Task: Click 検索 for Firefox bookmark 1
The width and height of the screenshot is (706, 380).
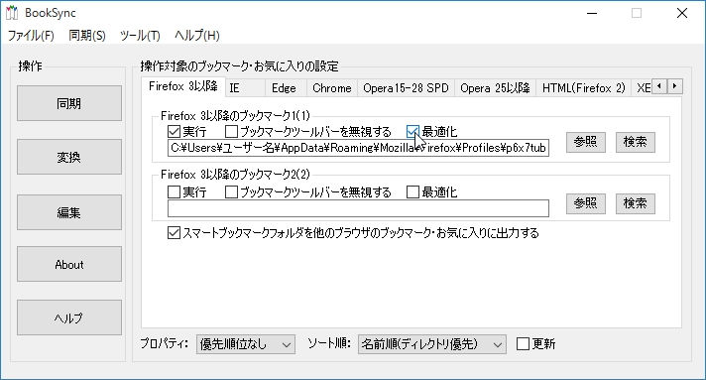Action: (636, 143)
